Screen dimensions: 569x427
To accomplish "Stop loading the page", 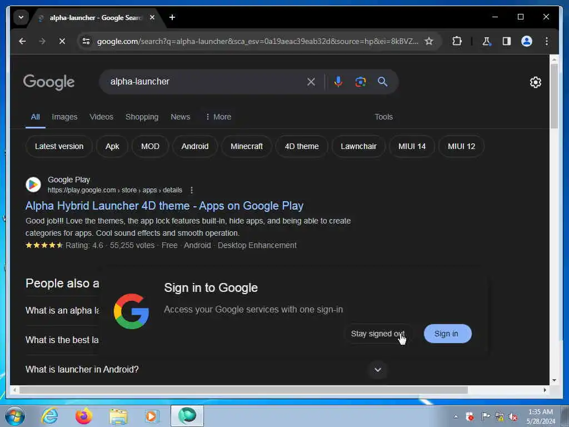I will (x=62, y=41).
